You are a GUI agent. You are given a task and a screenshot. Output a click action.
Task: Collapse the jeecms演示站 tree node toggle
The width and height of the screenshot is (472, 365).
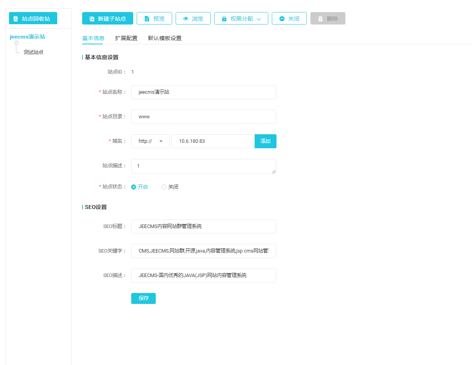(x=16, y=43)
